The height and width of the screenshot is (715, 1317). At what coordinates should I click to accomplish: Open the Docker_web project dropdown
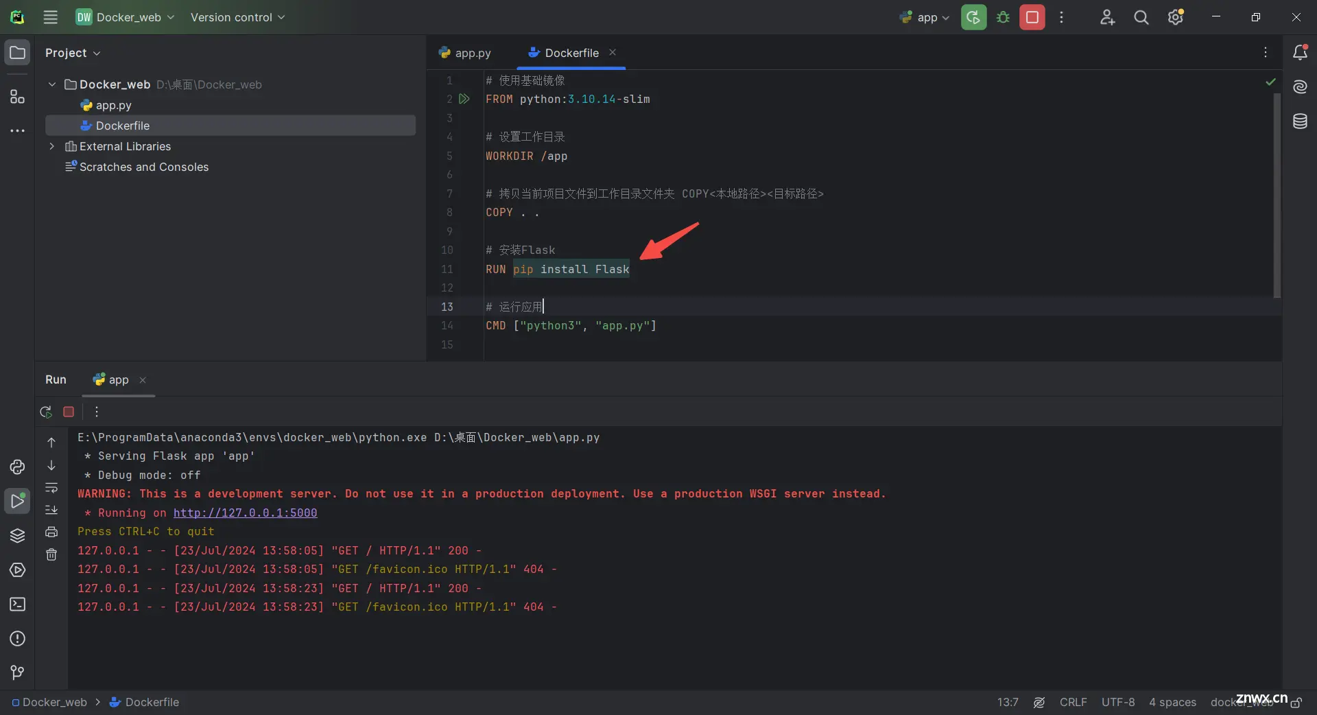(x=125, y=17)
